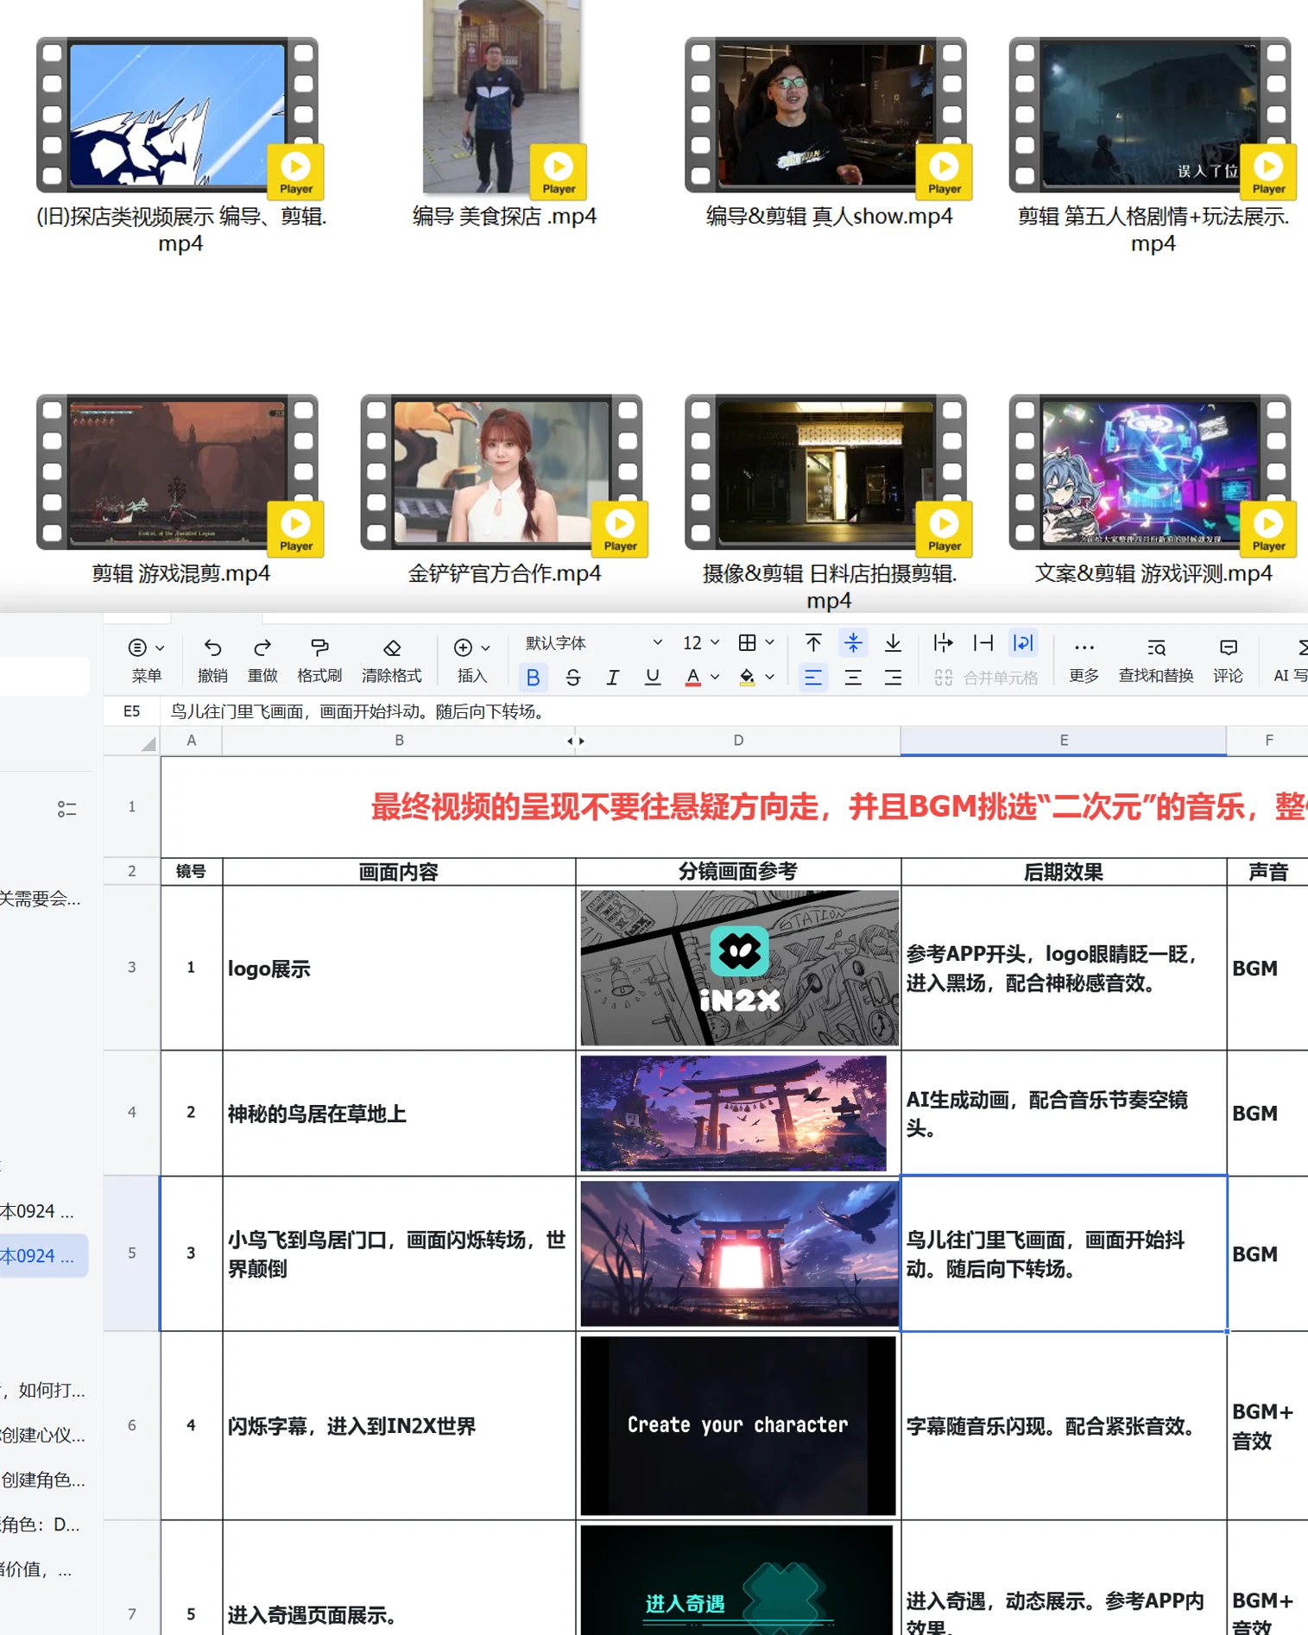The width and height of the screenshot is (1308, 1635).
Task: Open the font size 12 dropdown
Action: point(700,643)
